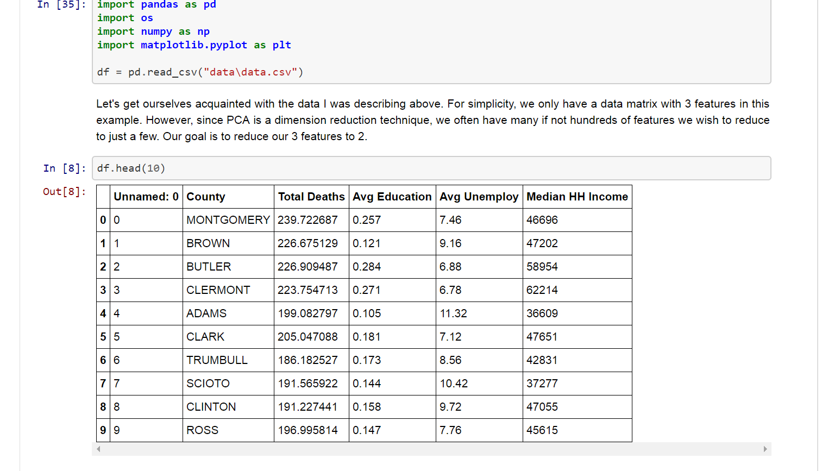Click the horizontal scrollbar track below the table
Viewport: 822px width, 471px height.
tap(431, 449)
